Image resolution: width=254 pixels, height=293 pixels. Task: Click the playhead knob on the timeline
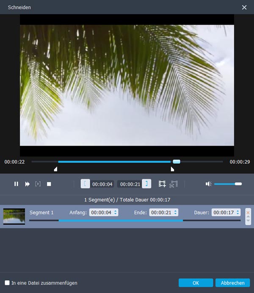click(x=177, y=162)
